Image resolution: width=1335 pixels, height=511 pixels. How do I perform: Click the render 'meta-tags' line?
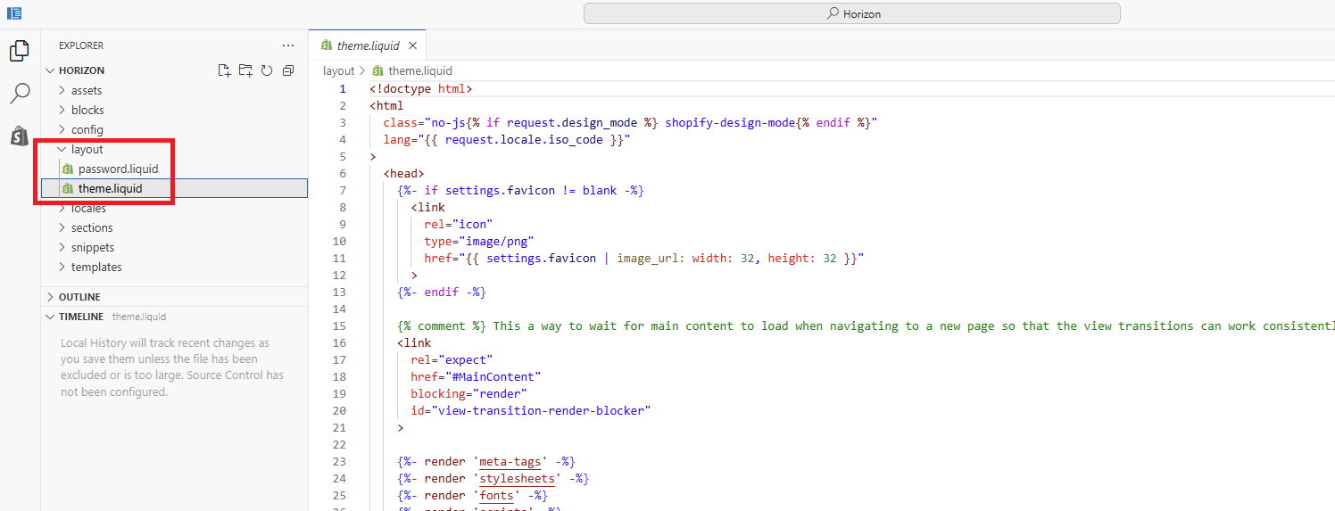(x=486, y=462)
